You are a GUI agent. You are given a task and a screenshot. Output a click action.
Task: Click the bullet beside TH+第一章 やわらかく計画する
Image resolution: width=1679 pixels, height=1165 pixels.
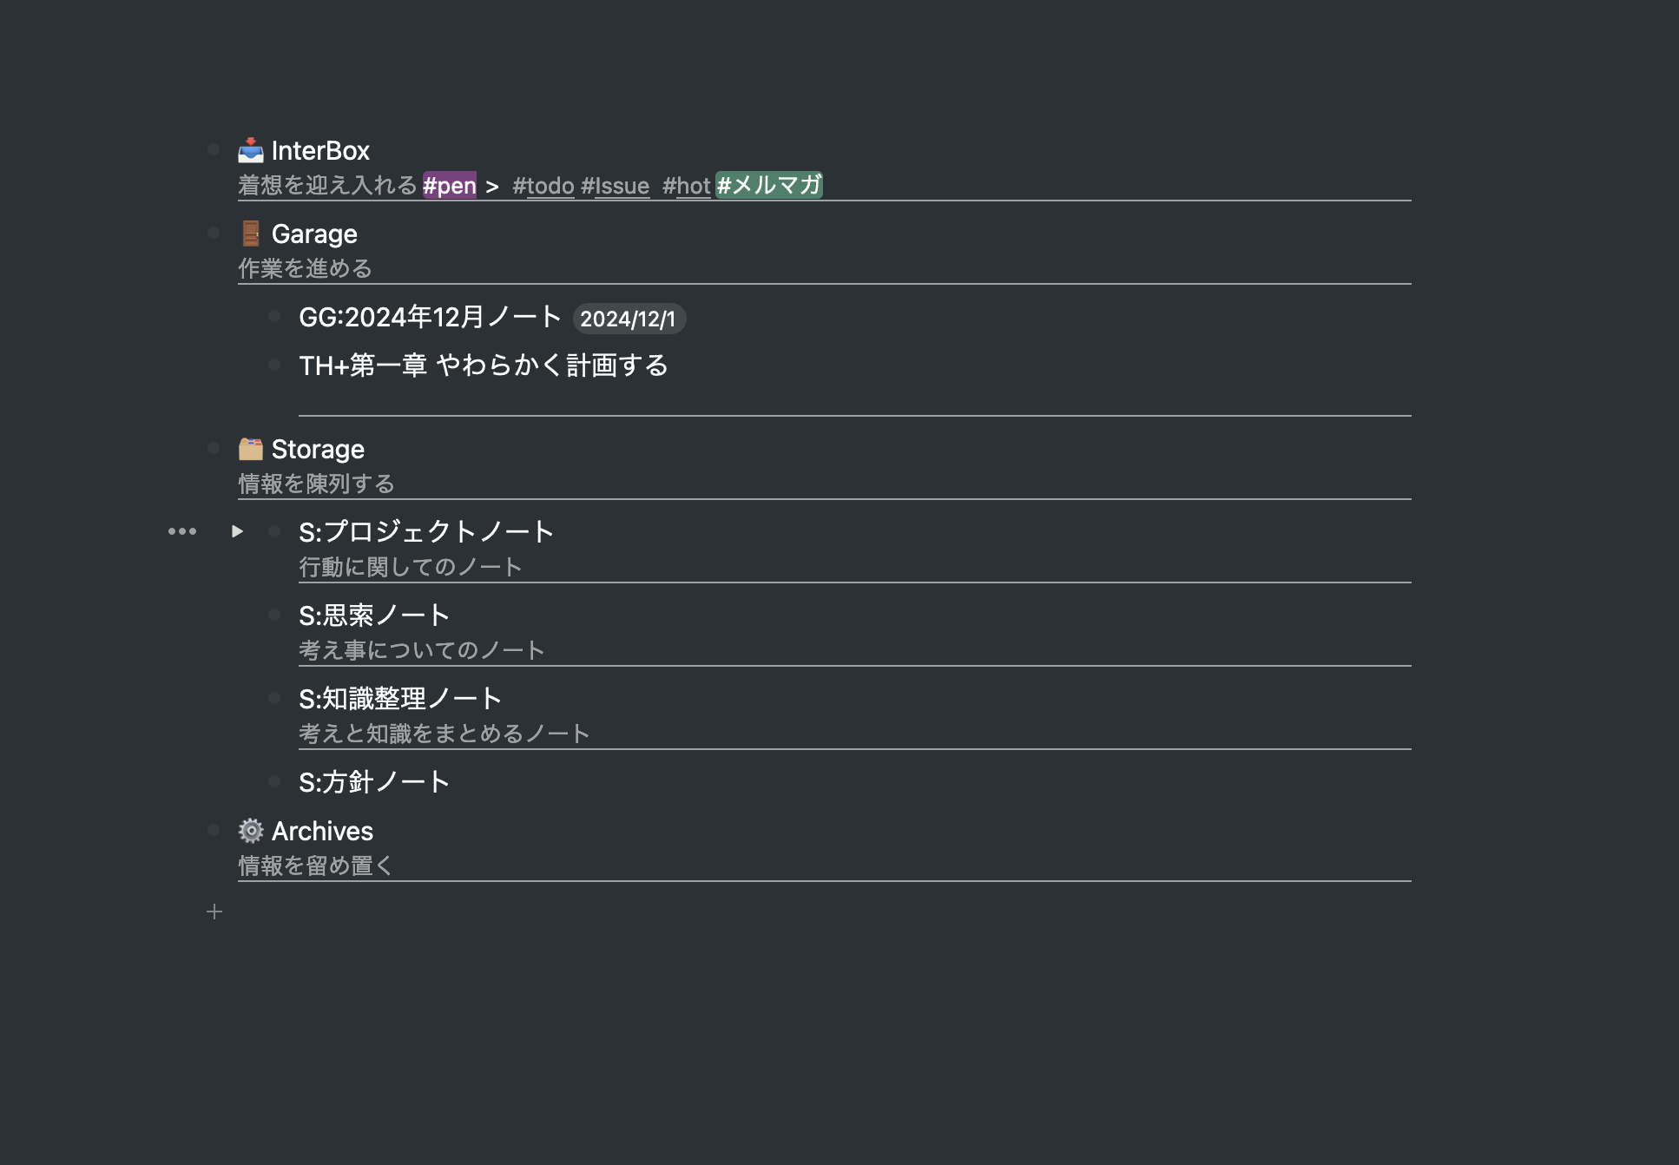pos(273,365)
